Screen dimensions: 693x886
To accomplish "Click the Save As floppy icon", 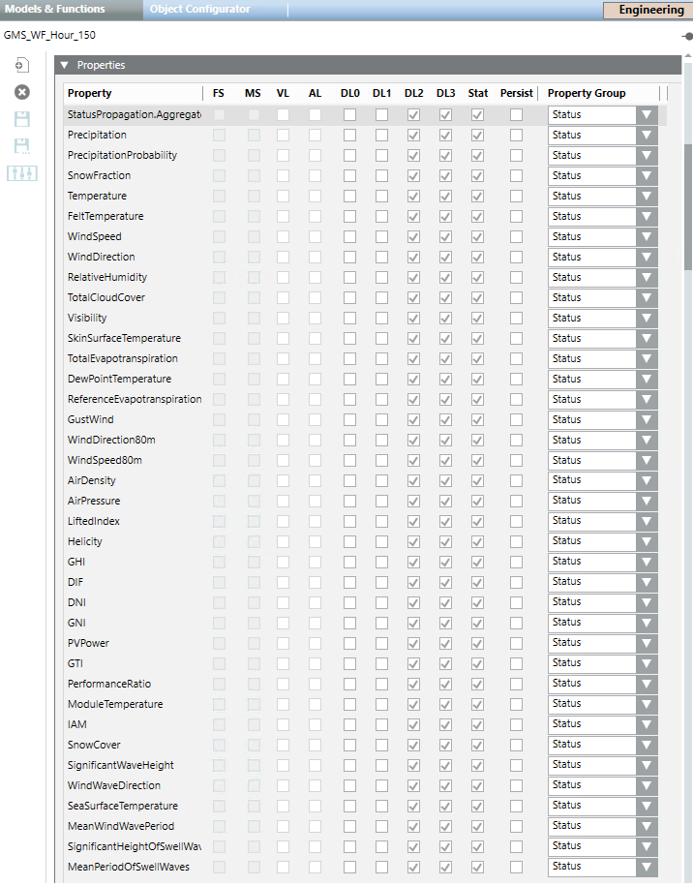I will tap(21, 146).
